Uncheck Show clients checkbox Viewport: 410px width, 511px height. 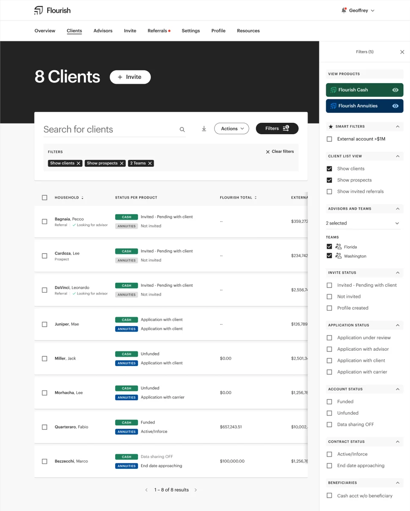pos(329,169)
